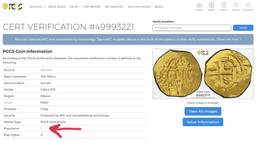Select the Cert Verification #49993221 heading

tap(68, 27)
